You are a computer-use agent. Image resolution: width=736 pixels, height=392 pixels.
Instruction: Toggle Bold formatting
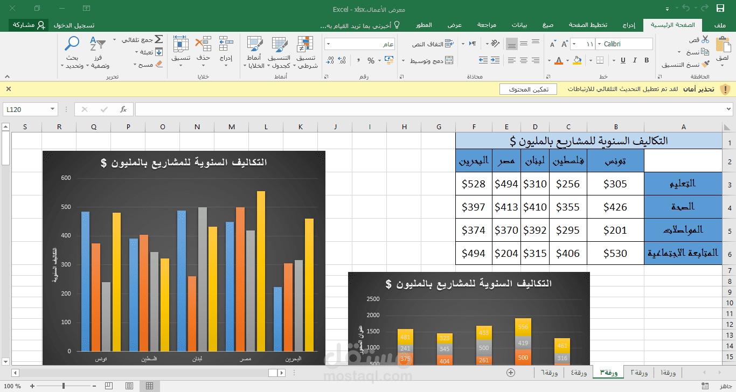(x=647, y=60)
